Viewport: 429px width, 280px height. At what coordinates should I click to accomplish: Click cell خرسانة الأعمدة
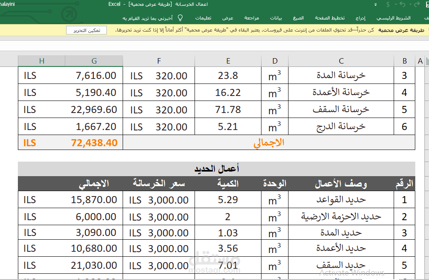(341, 92)
